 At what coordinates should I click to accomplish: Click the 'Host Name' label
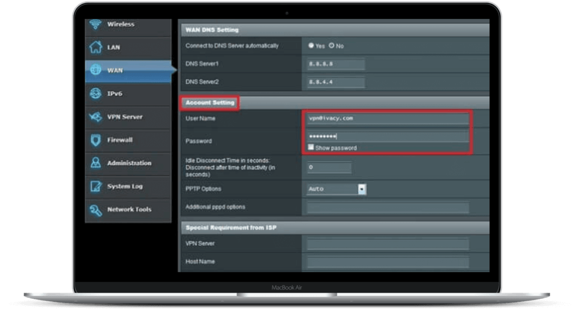click(200, 261)
